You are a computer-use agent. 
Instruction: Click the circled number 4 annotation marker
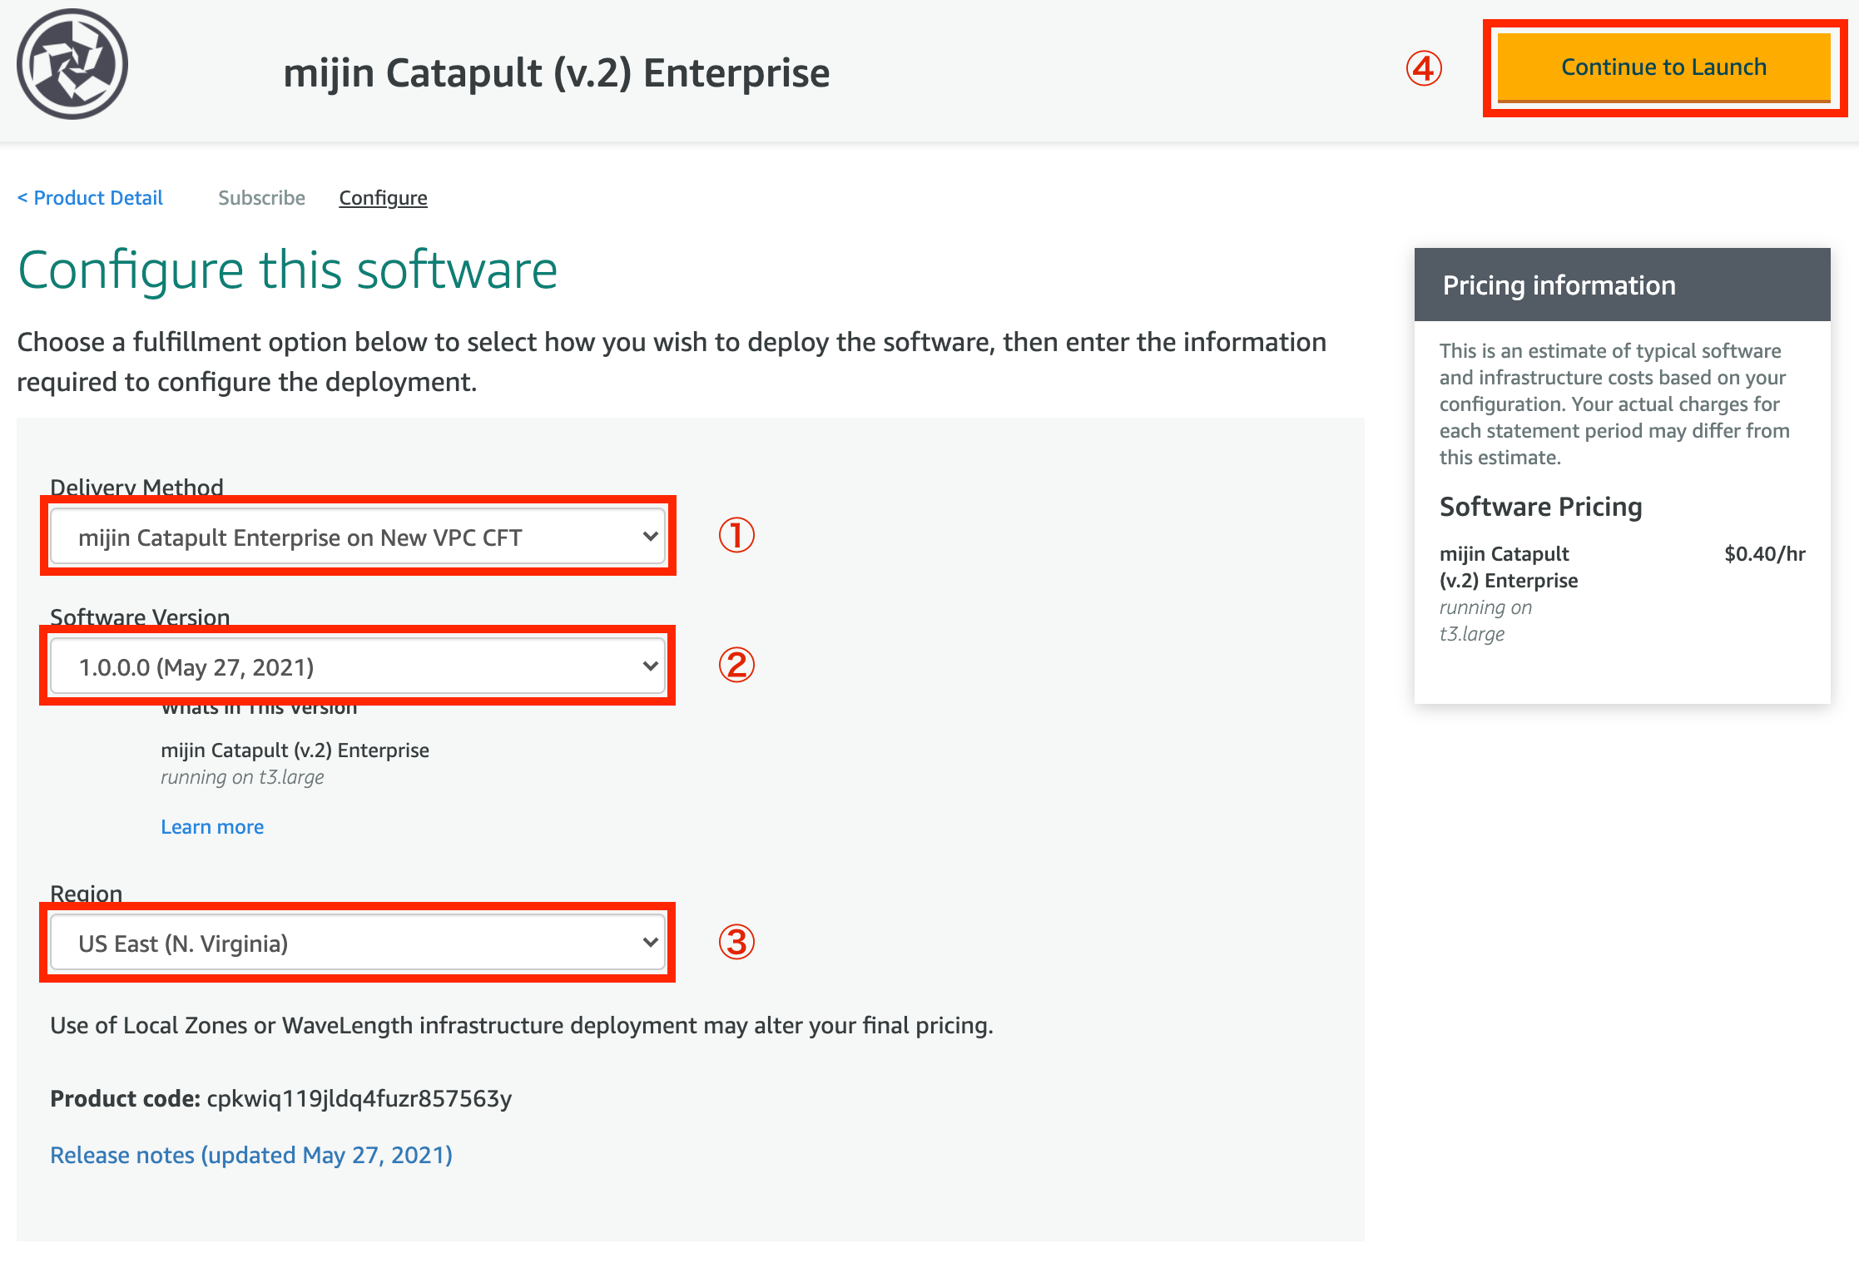click(1424, 68)
